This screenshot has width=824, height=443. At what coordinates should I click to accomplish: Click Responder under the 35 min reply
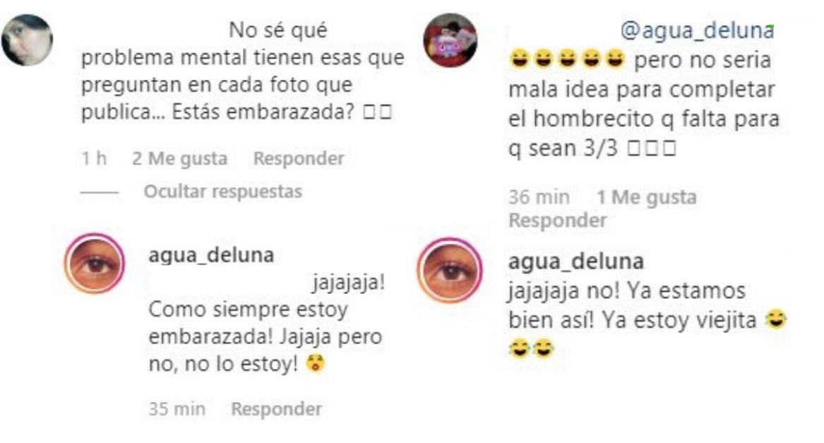276,409
